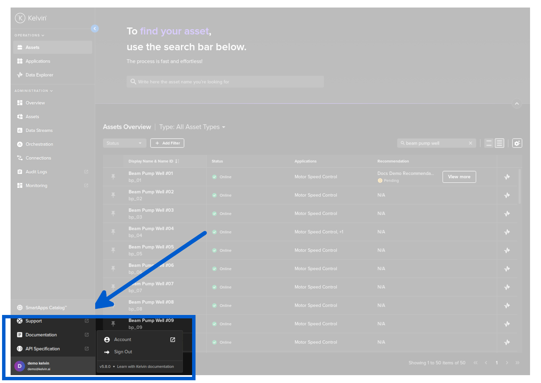Open Data Explorer from the sidebar
This screenshot has height=383, width=541.
pyautogui.click(x=39, y=75)
